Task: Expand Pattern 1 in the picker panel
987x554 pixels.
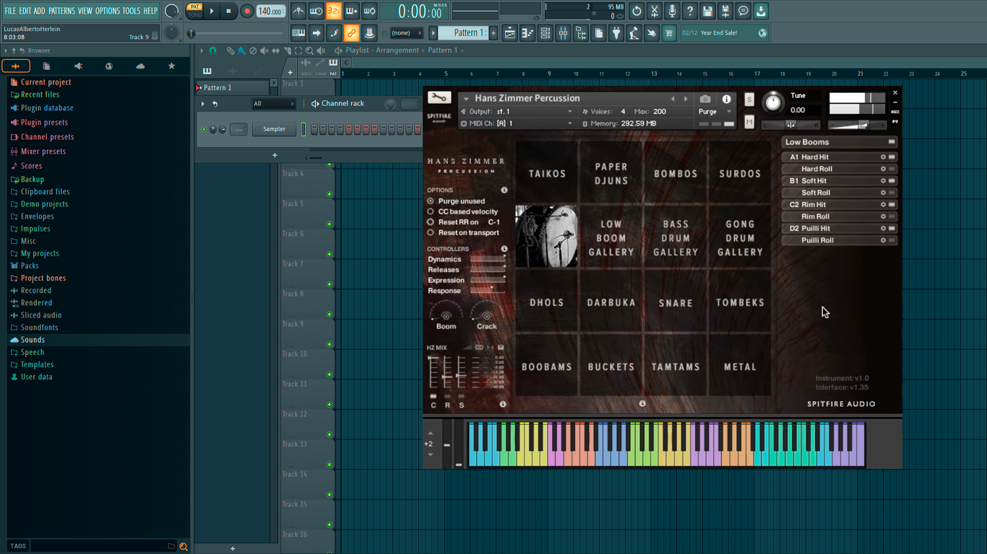Action: click(x=199, y=88)
